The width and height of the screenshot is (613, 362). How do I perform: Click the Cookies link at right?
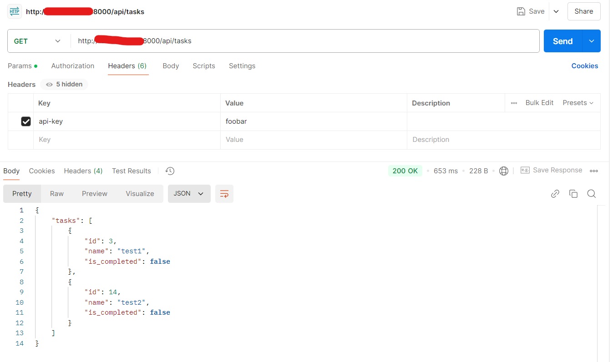point(585,66)
